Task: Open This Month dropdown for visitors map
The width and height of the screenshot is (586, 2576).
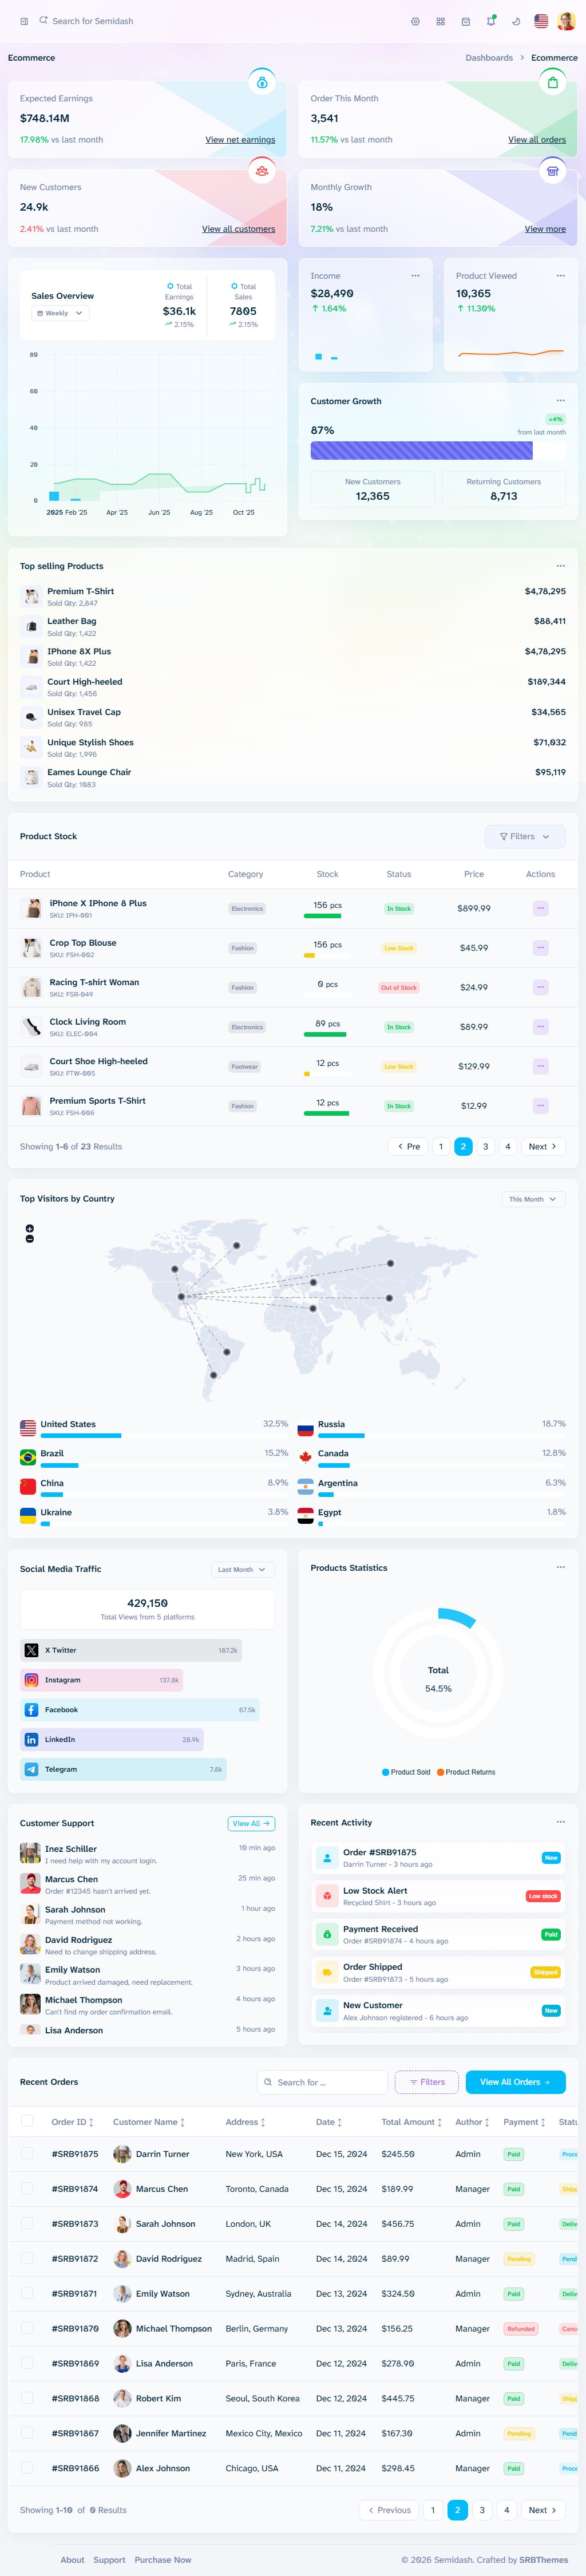Action: 533,1199
